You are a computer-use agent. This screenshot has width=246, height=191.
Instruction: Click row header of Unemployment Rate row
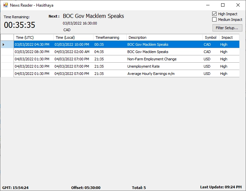7,66
